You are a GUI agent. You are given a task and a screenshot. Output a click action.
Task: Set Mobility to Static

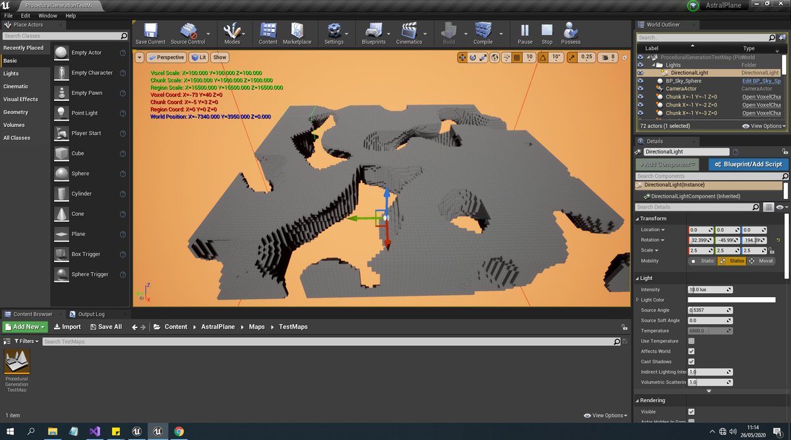coord(702,261)
